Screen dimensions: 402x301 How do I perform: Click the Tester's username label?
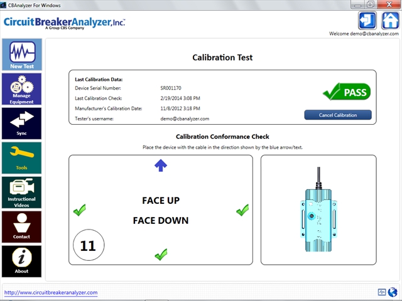[x=94, y=119]
